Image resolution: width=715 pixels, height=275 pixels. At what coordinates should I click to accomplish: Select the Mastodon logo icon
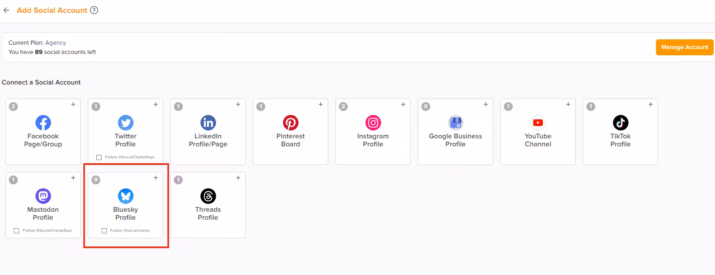pyautogui.click(x=43, y=196)
